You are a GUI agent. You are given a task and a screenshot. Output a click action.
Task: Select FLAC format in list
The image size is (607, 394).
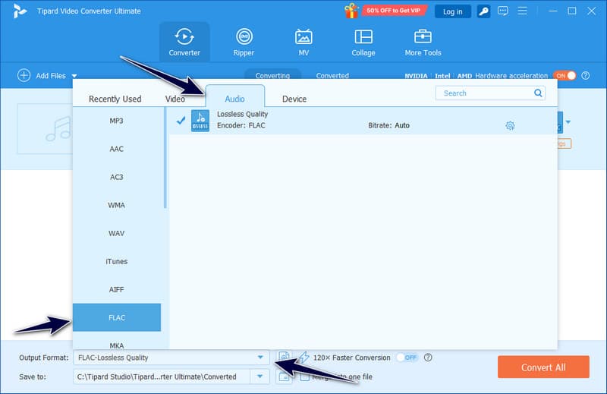[117, 317]
